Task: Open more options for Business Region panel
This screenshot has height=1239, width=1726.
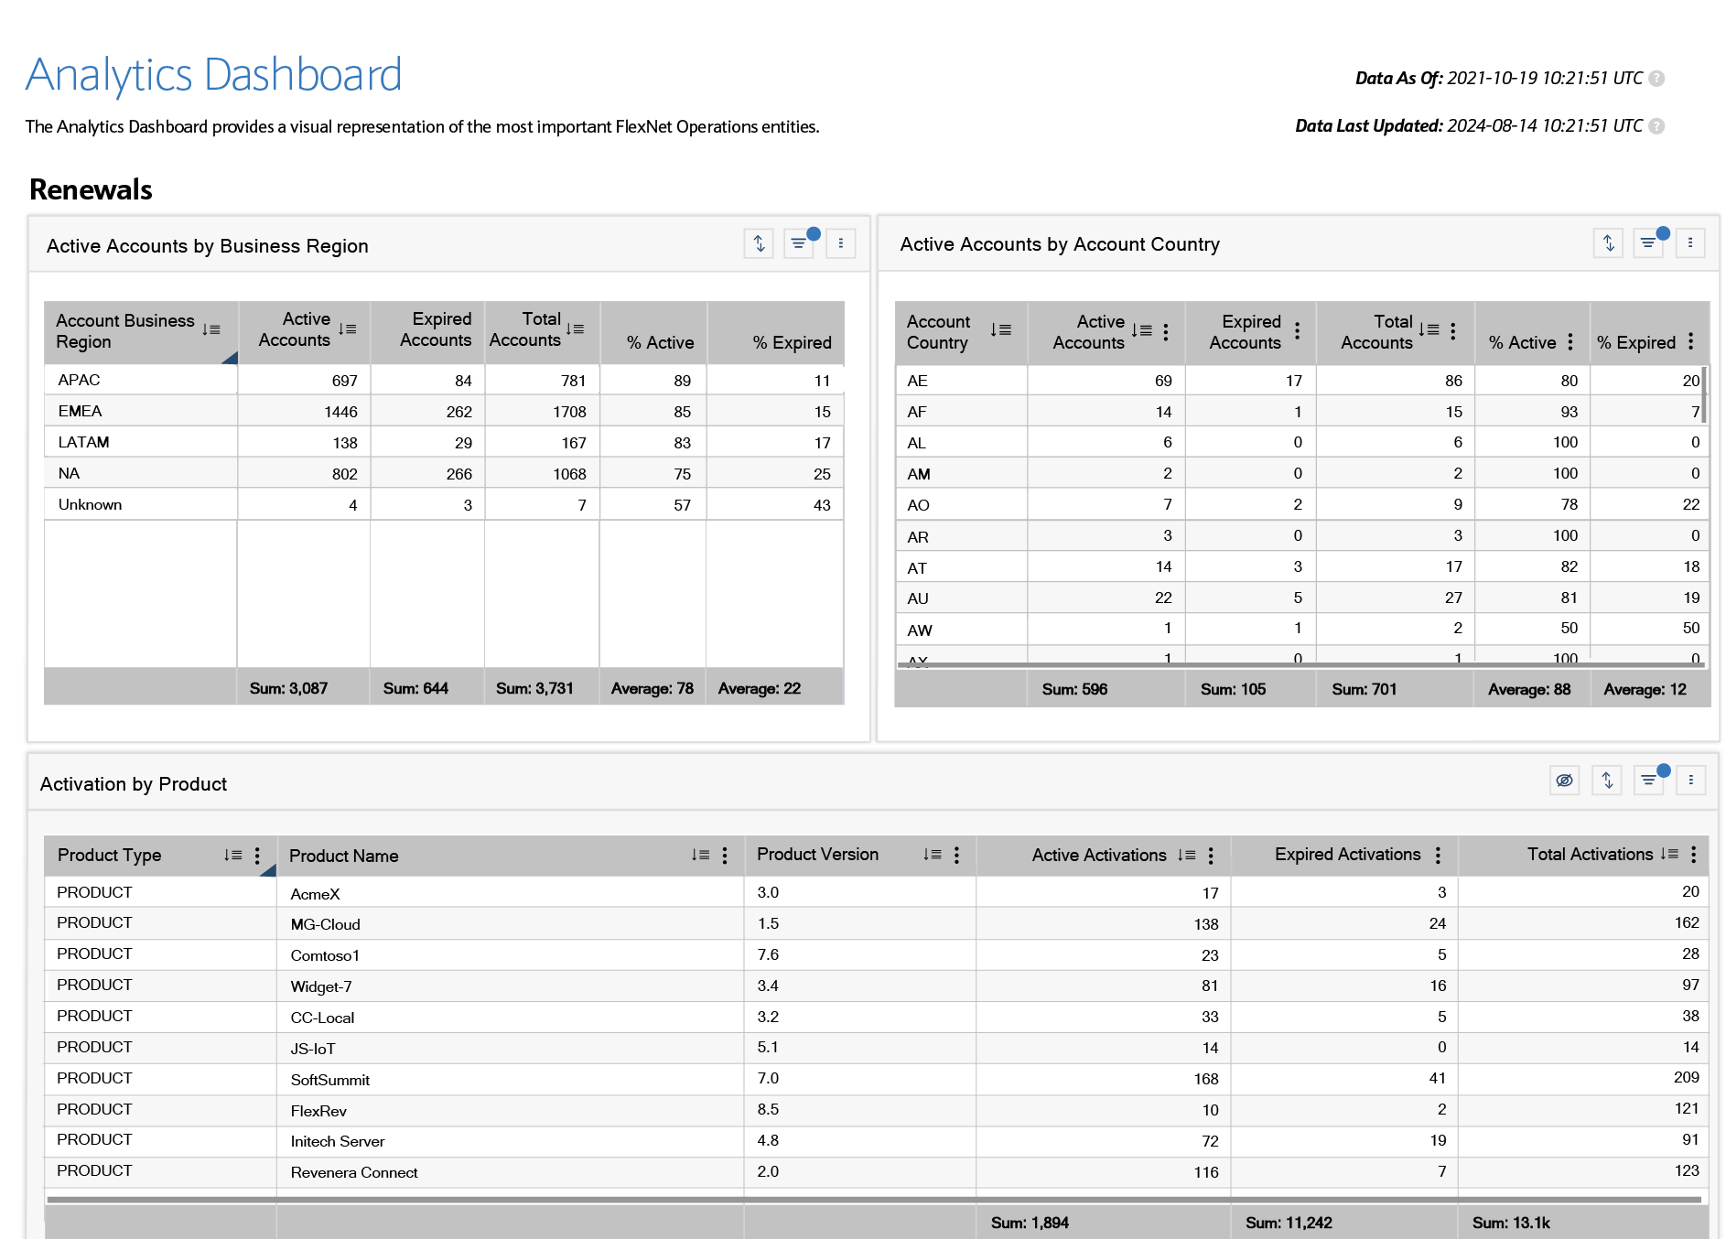Action: click(x=840, y=243)
